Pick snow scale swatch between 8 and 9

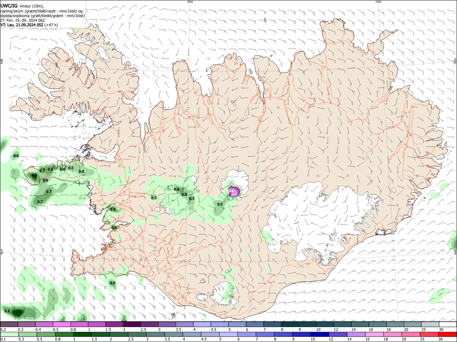coord(290,325)
